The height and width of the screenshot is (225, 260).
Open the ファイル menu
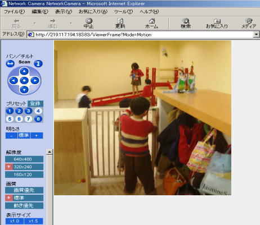click(15, 12)
